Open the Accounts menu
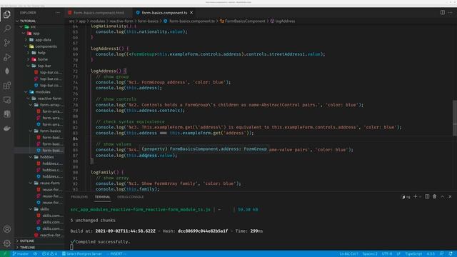This screenshot has width=457, height=257. [7, 229]
